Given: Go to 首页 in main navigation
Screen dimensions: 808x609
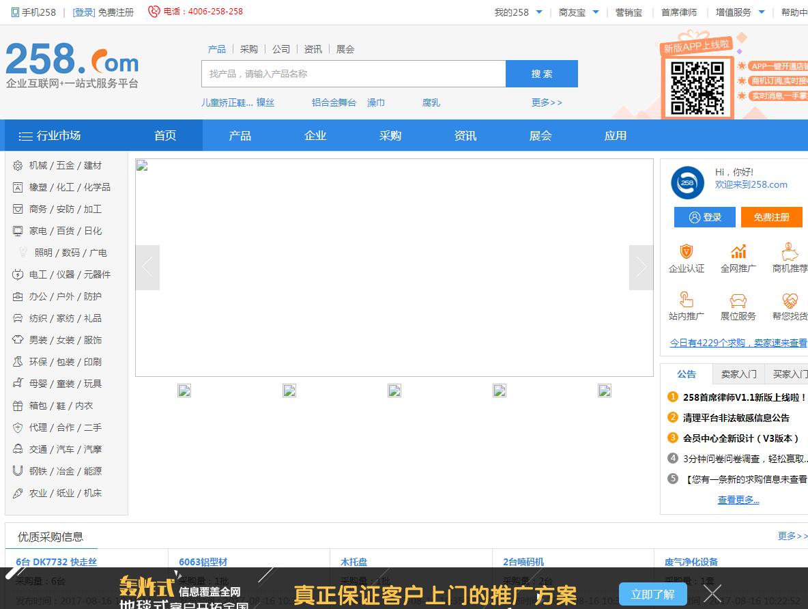Looking at the screenshot, I should [165, 136].
